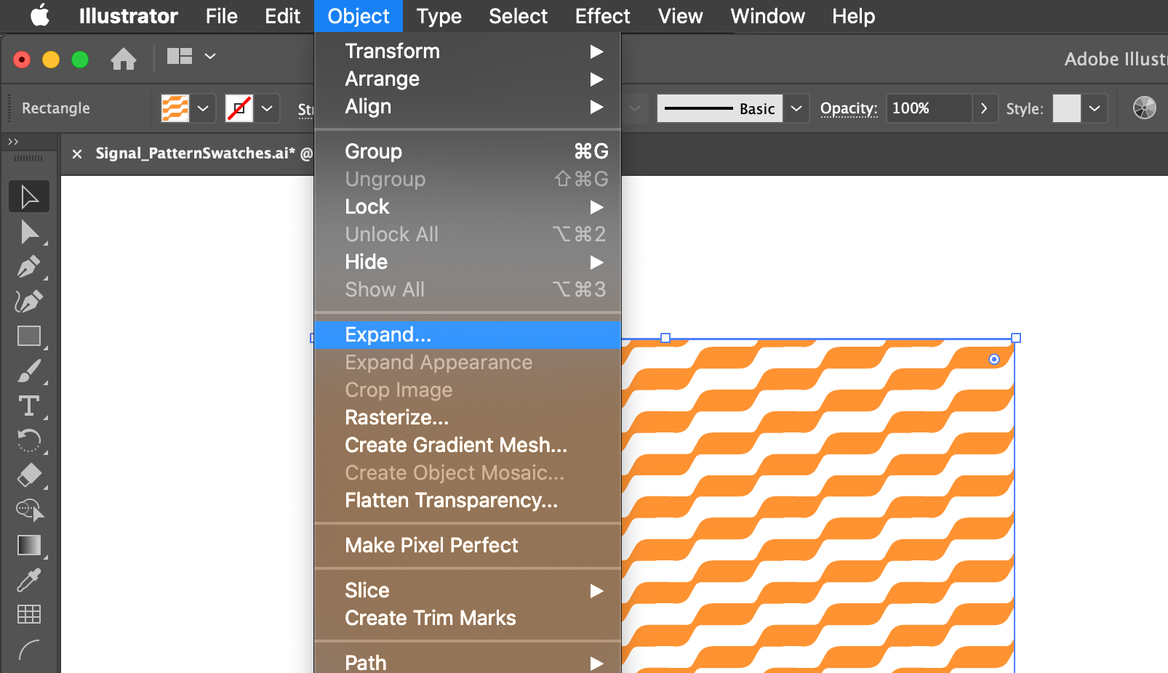Click Create Trim Marks

(430, 618)
